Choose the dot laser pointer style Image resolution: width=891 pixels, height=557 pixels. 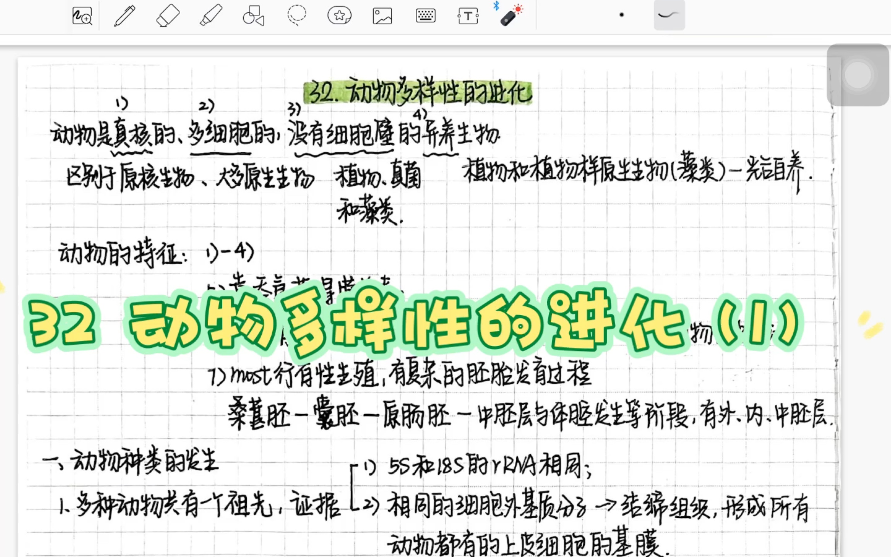coord(621,15)
